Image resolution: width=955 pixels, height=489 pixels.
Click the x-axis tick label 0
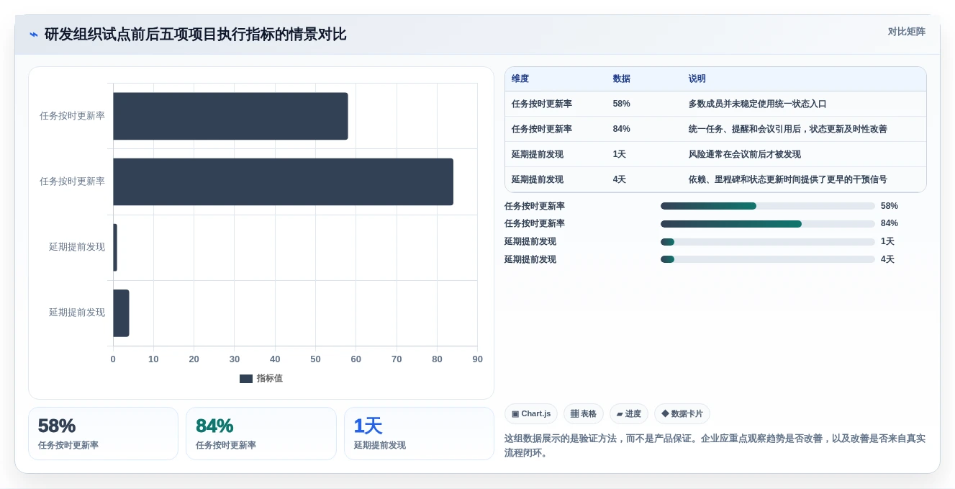(113, 359)
